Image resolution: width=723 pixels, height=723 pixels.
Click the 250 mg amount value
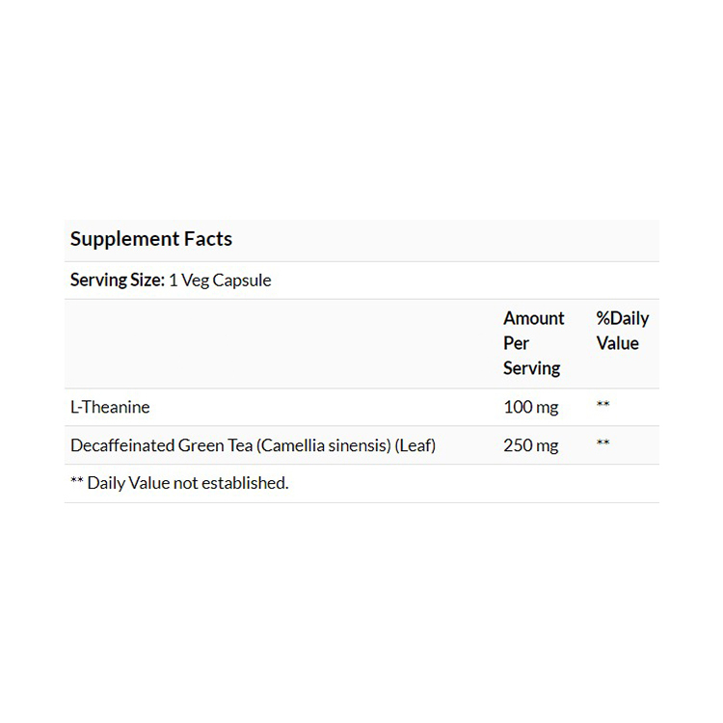530,445
